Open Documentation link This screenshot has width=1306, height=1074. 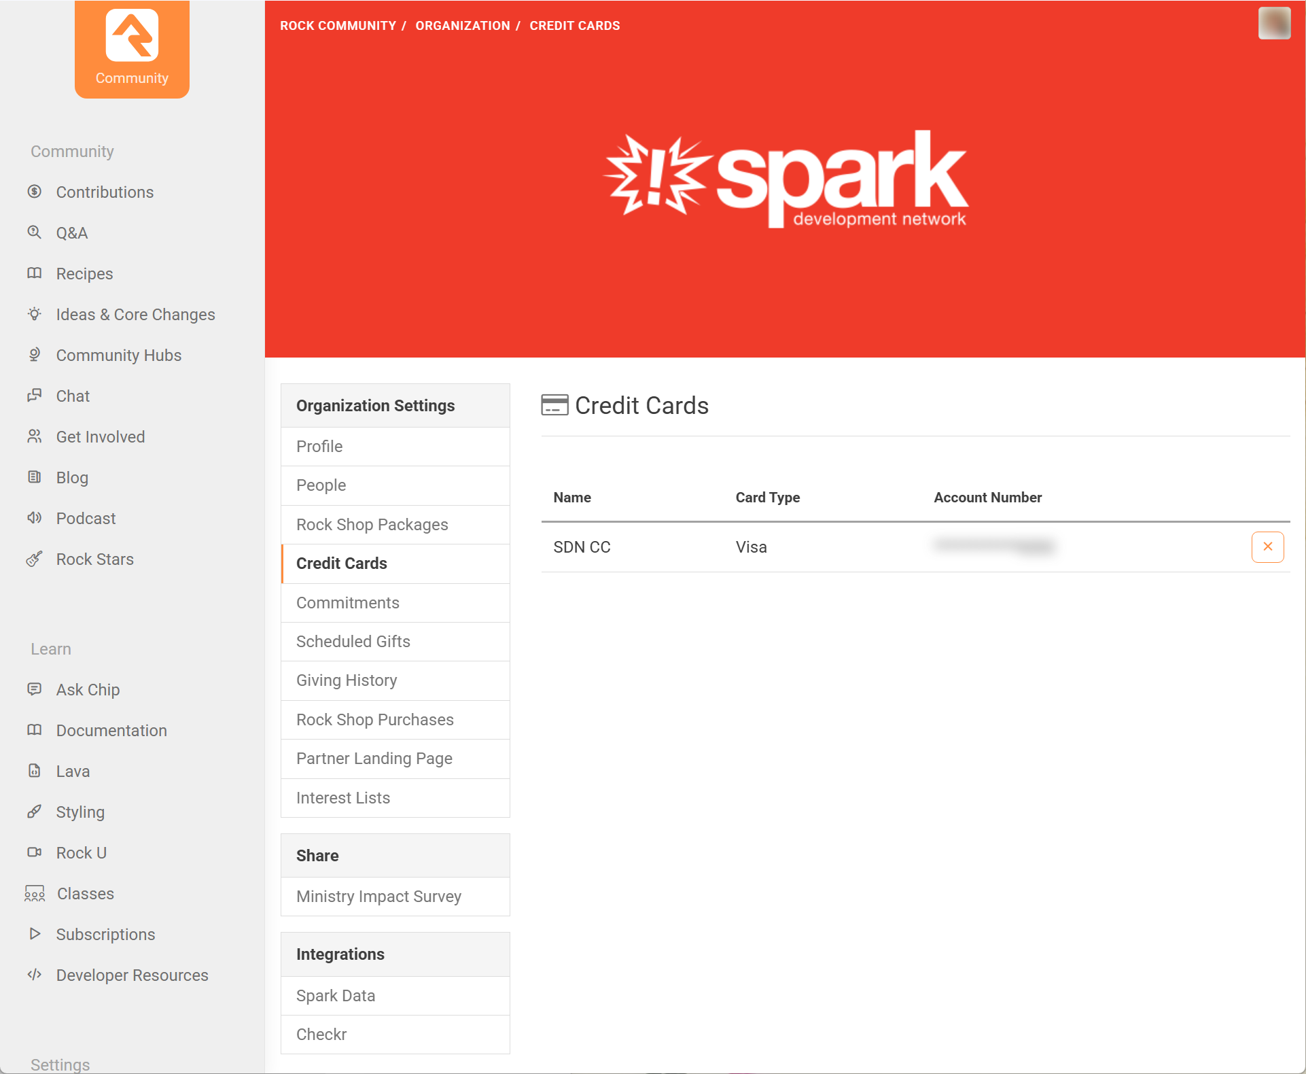point(111,731)
